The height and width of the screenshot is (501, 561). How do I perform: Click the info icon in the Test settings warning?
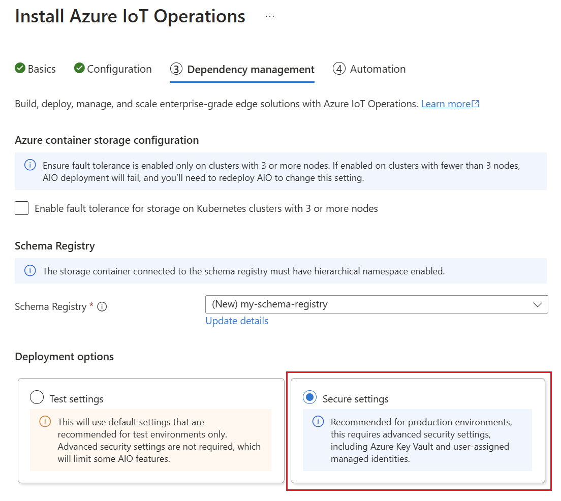(46, 422)
